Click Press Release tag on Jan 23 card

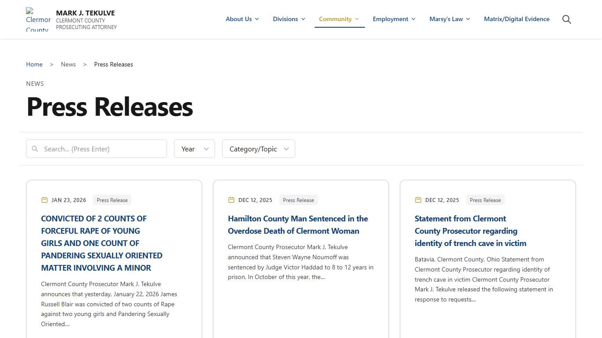[x=112, y=200]
